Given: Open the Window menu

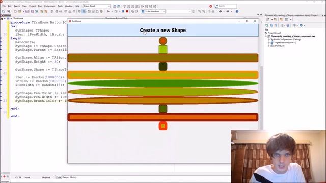Looking at the screenshot, I should click(69, 6).
